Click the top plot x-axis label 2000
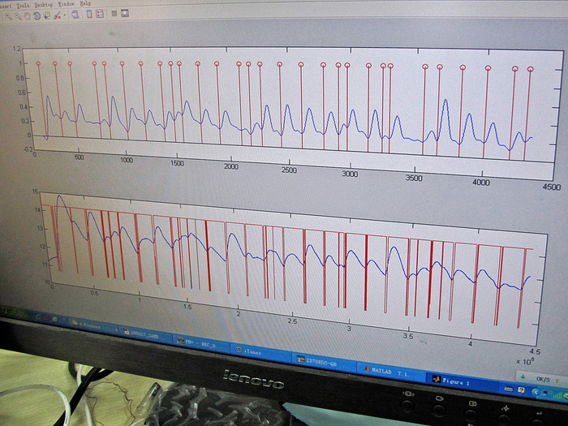Viewport: 568px width, 426px height. tap(230, 166)
